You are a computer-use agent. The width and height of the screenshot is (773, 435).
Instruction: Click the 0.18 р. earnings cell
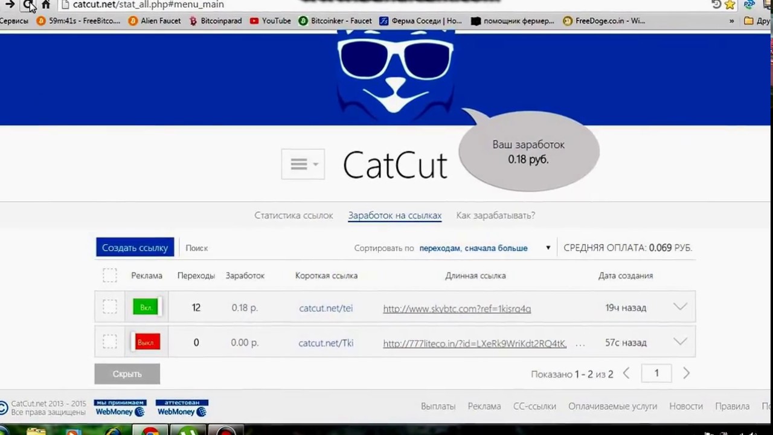point(245,308)
